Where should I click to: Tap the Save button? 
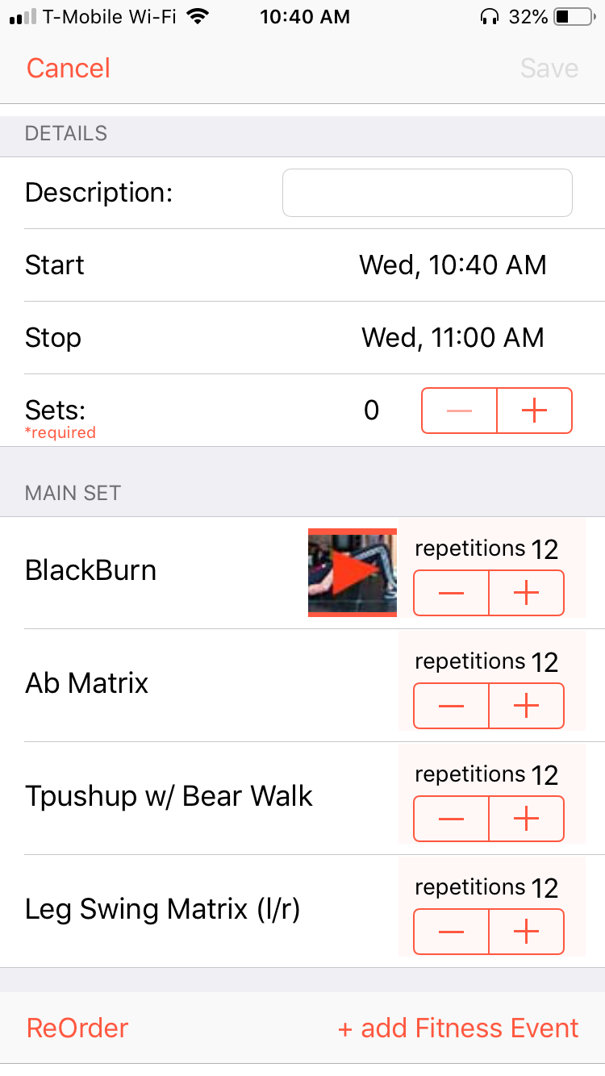pos(549,68)
